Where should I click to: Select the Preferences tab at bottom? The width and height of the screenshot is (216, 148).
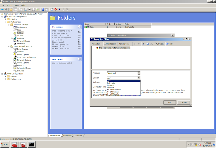[55, 136]
